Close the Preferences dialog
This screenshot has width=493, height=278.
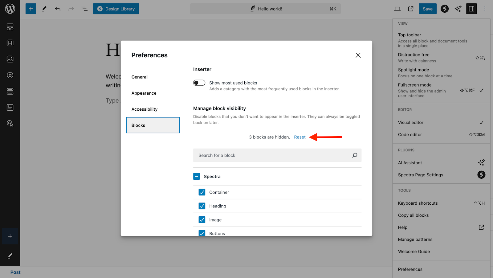coord(358,55)
